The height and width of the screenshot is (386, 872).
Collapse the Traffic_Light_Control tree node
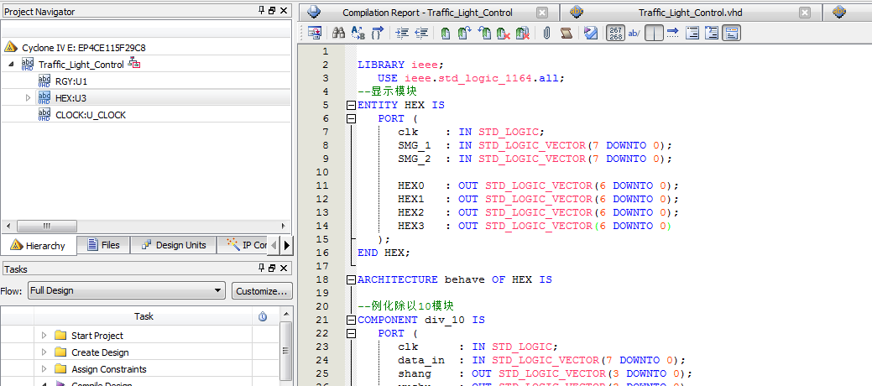tap(11, 65)
